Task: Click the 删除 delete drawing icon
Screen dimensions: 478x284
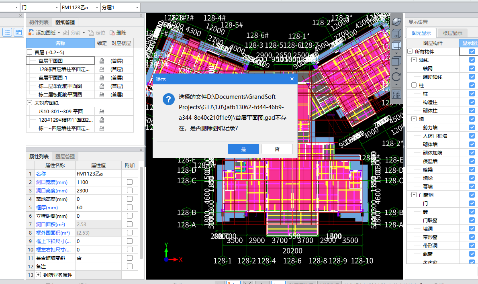Action: pyautogui.click(x=112, y=33)
